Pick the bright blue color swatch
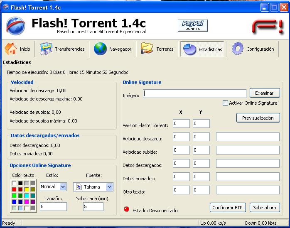 [14, 202]
